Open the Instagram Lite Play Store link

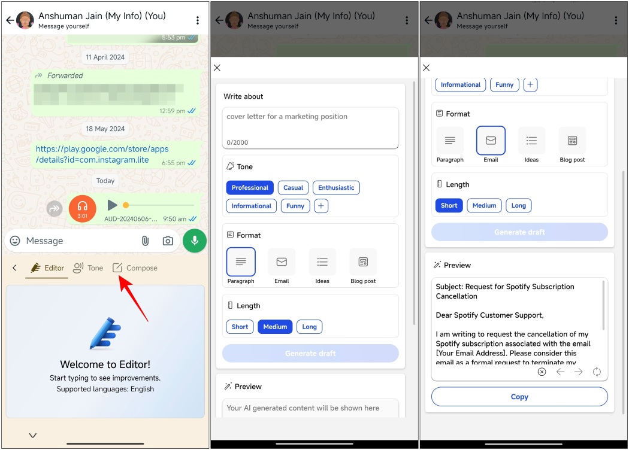(x=102, y=154)
